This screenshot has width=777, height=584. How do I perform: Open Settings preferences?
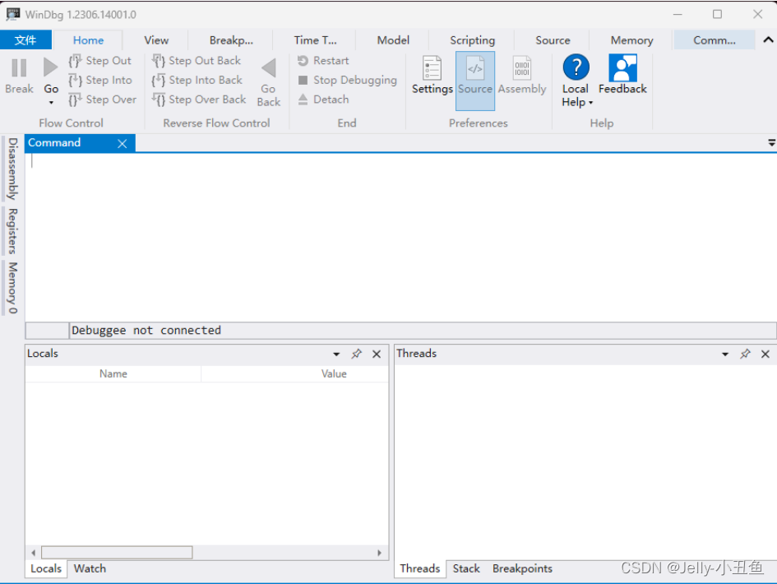tap(432, 76)
